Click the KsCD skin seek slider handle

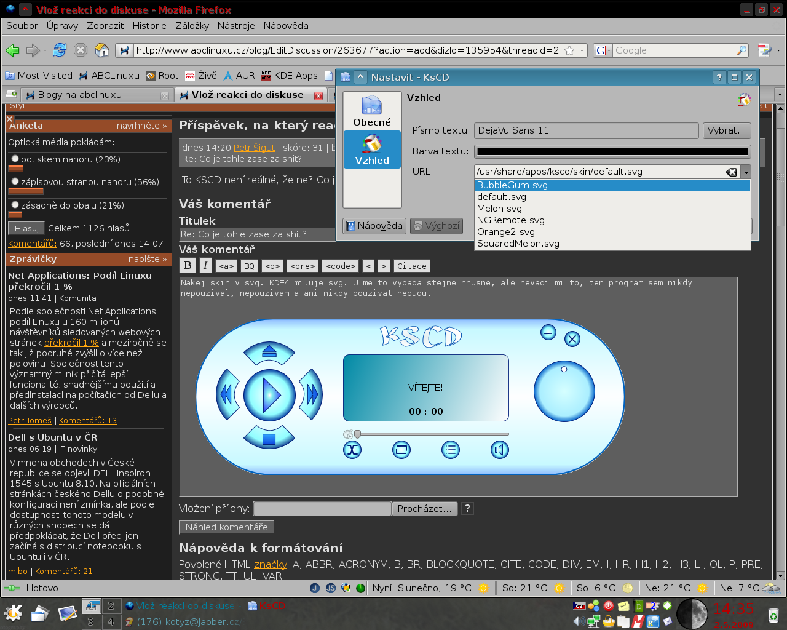click(x=357, y=434)
